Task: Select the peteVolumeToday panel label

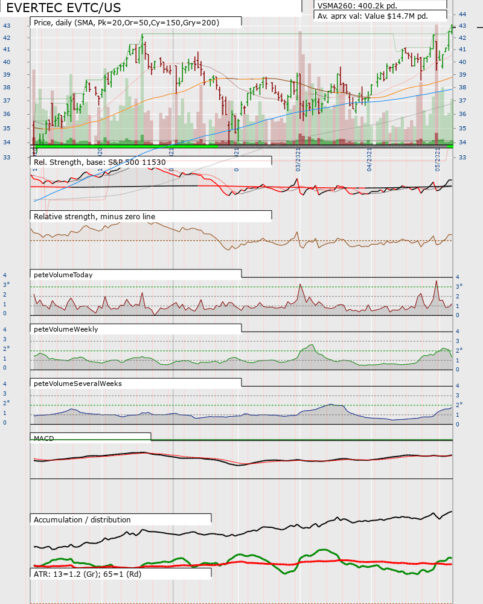Action: [63, 275]
